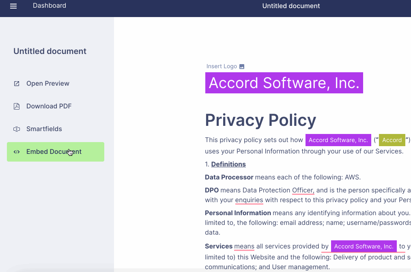Click the underlined word 'means' after Services
The height and width of the screenshot is (272, 411).
point(244,246)
